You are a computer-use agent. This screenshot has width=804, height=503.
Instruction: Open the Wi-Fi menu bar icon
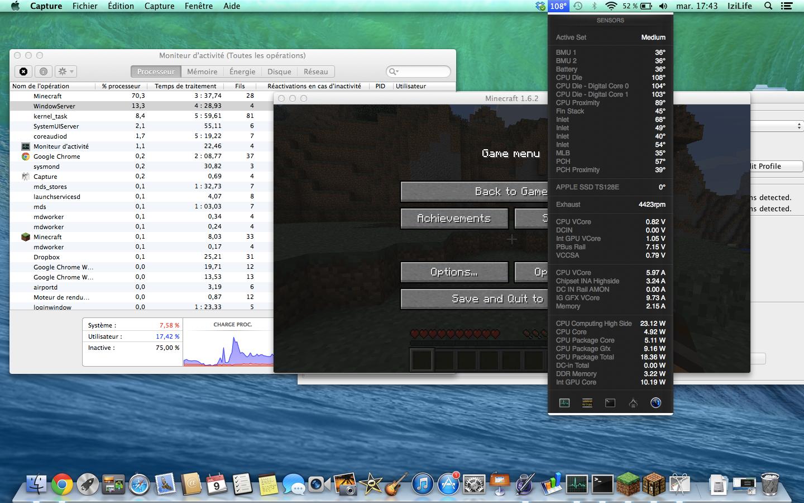611,6
